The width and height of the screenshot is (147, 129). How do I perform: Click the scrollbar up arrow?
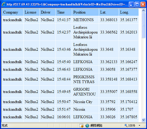click(x=143, y=11)
